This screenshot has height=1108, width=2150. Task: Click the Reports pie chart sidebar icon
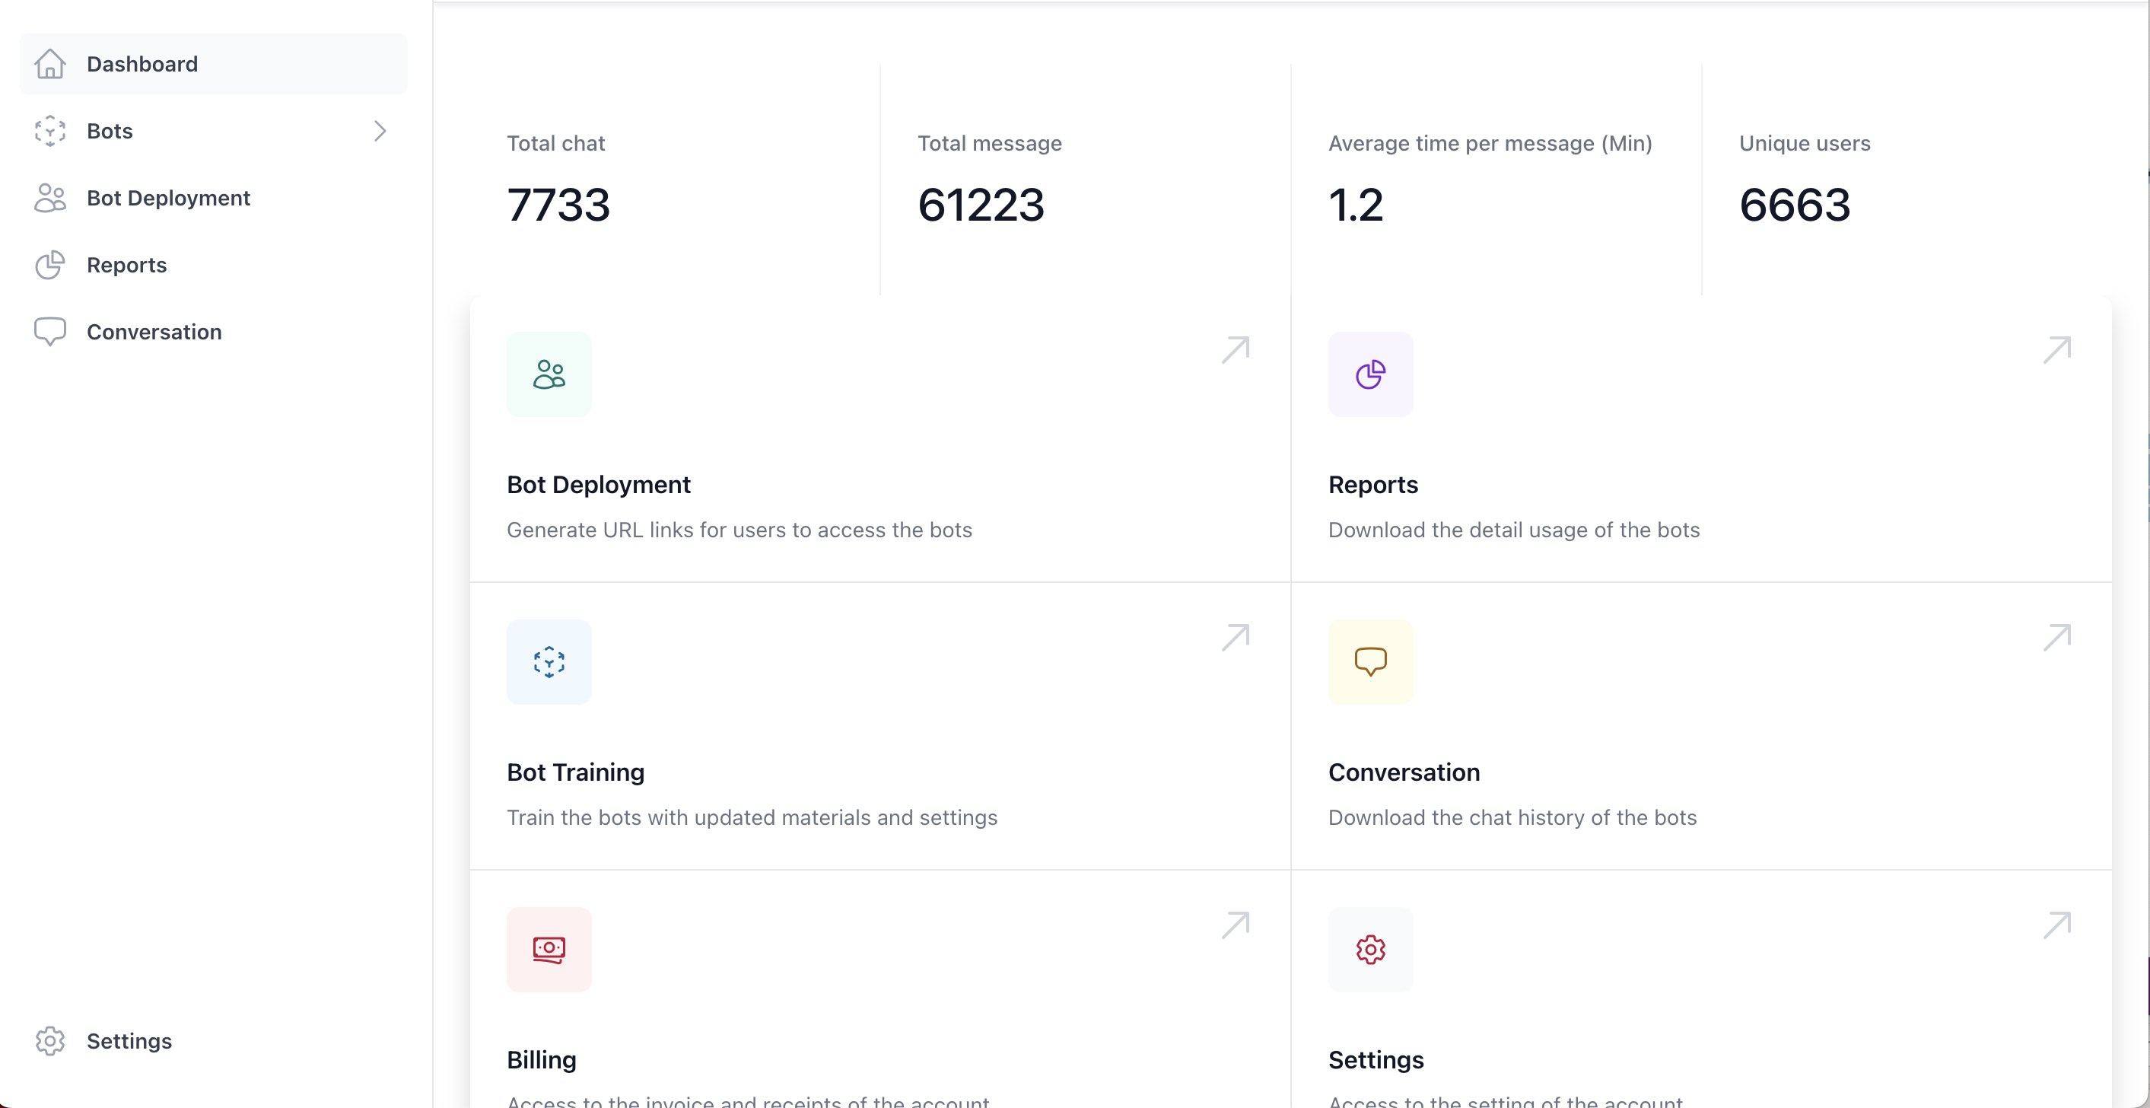click(50, 265)
